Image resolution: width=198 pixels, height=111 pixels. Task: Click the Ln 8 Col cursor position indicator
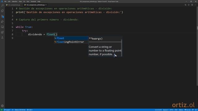[x=158, y=110]
